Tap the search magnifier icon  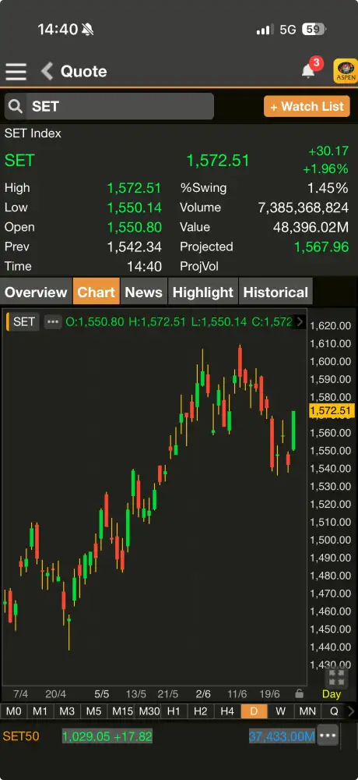click(16, 106)
